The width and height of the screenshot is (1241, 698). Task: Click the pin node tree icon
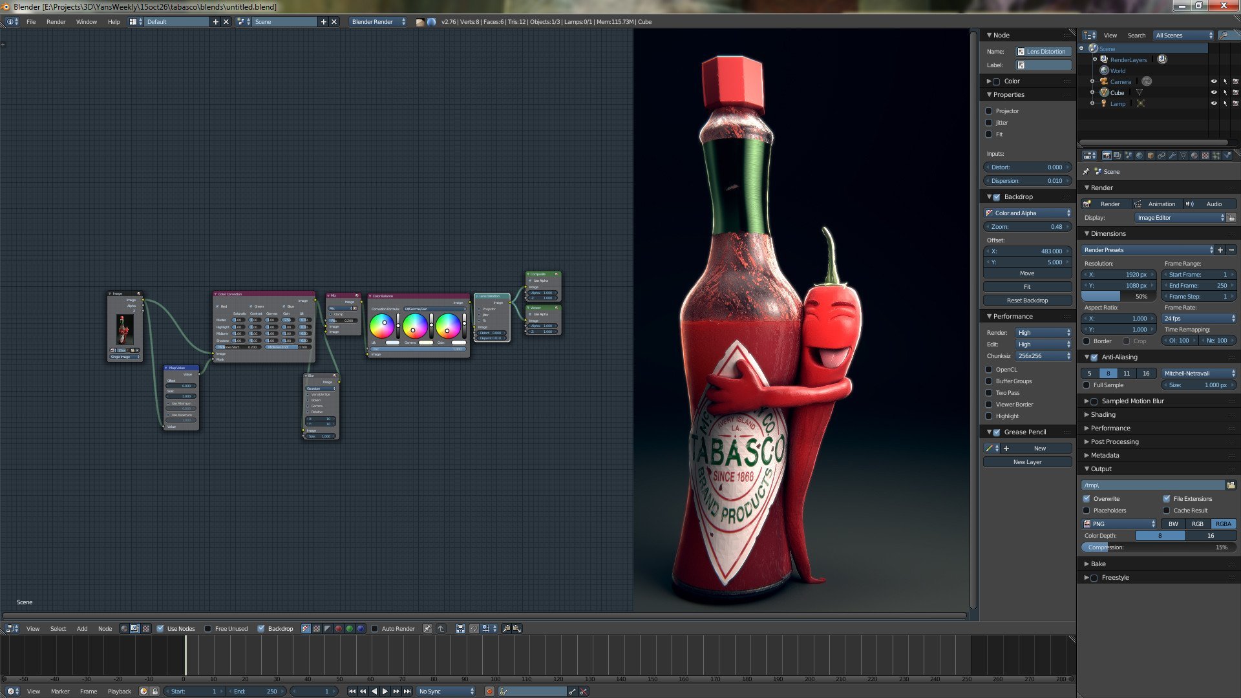(427, 629)
